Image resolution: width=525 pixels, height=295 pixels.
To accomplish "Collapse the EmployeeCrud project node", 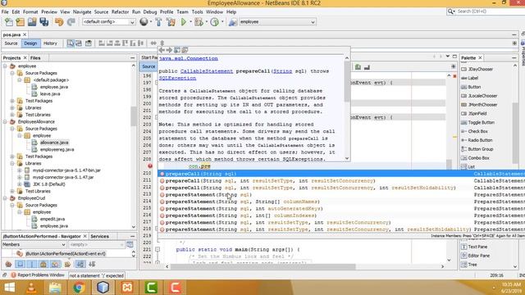I will tap(5, 198).
